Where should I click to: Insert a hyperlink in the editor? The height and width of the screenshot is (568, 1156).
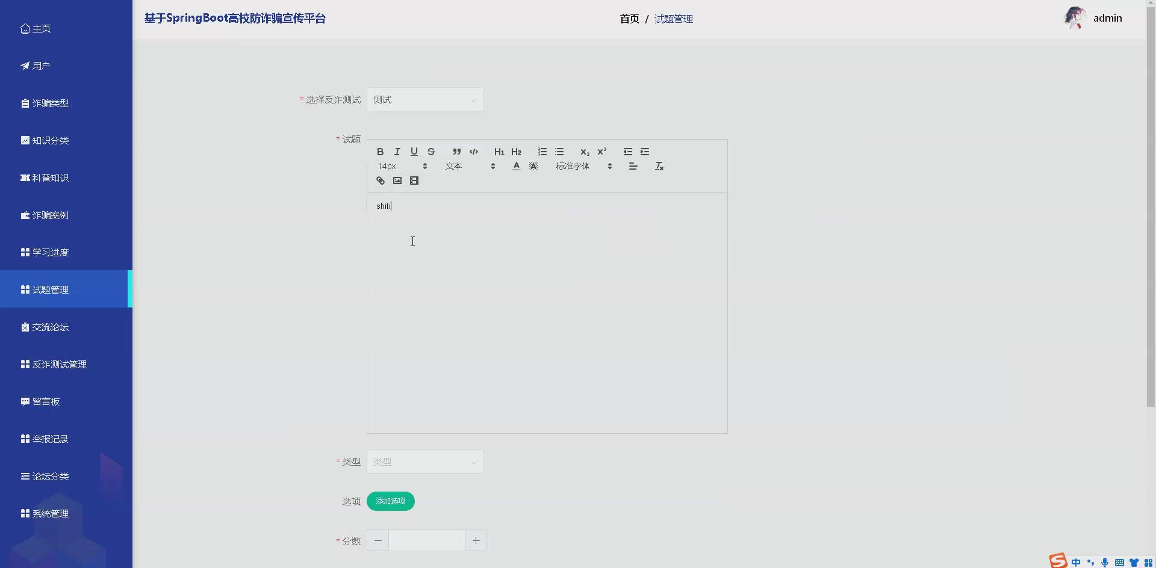(380, 180)
